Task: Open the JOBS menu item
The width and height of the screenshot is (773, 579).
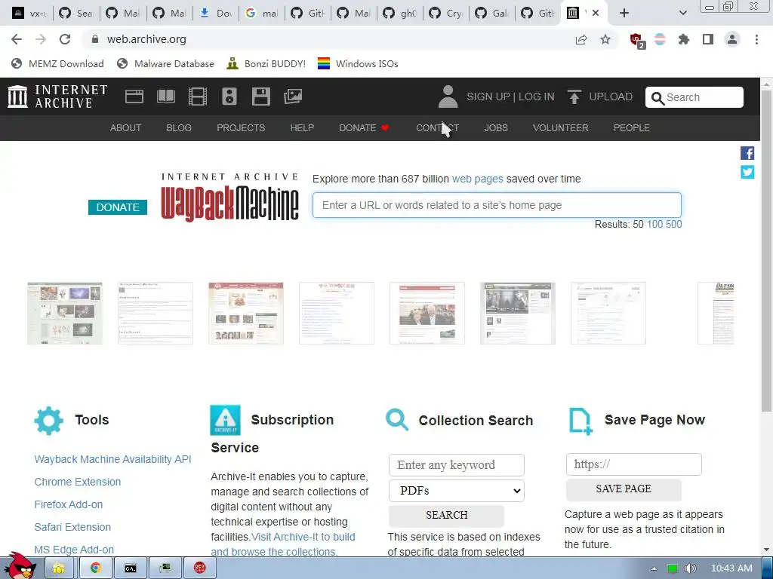Action: point(496,128)
